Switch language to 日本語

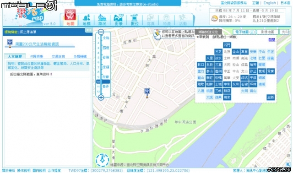click(x=285, y=3)
